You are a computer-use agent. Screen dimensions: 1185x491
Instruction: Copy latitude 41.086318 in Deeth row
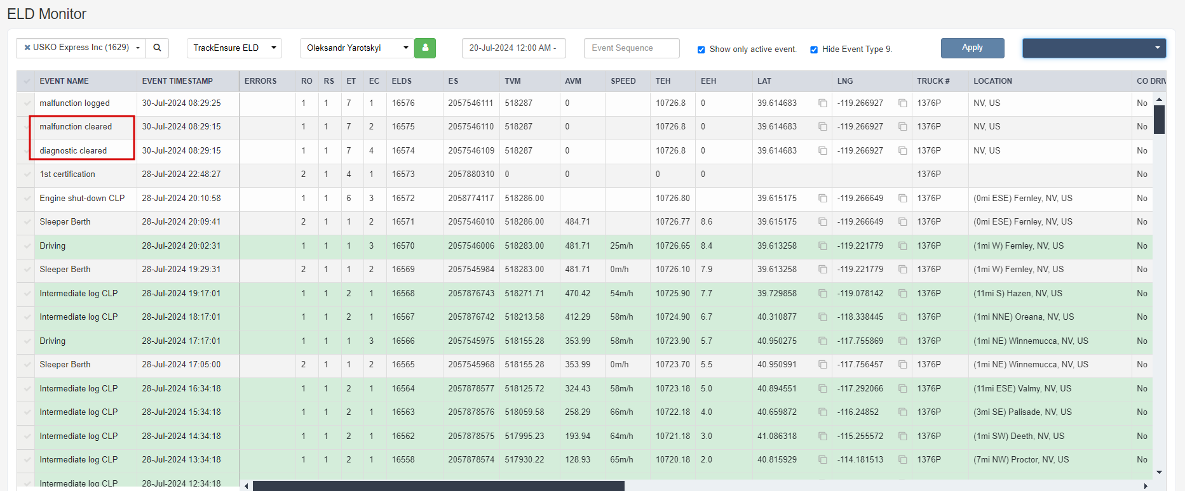[x=823, y=436]
